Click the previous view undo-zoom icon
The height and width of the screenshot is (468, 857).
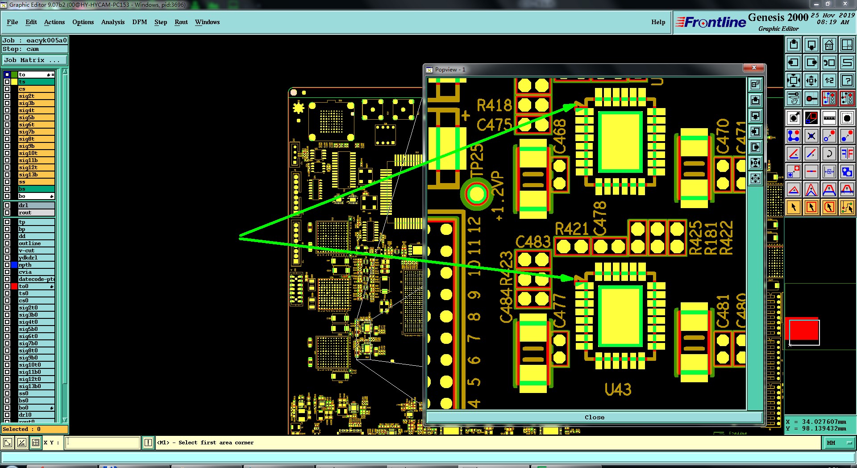(829, 63)
